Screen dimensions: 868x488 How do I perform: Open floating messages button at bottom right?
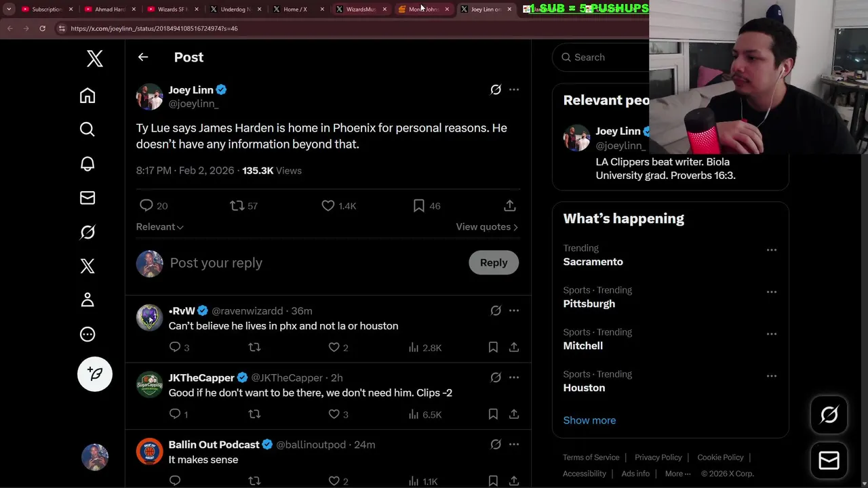pyautogui.click(x=829, y=461)
